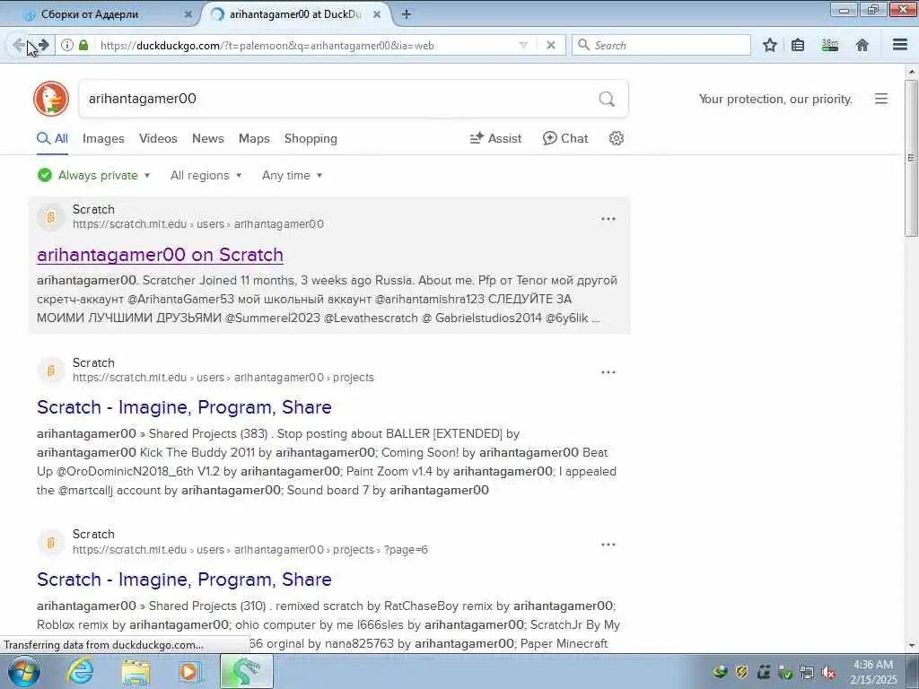Go forward with the forward arrow button
Screen dimensions: 919x689
[x=43, y=45]
